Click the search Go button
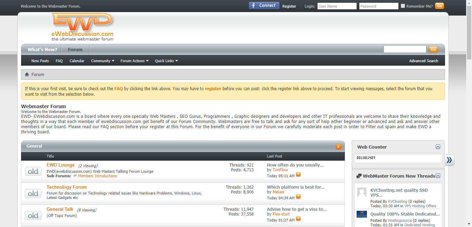The image size is (472, 227). 433,49
